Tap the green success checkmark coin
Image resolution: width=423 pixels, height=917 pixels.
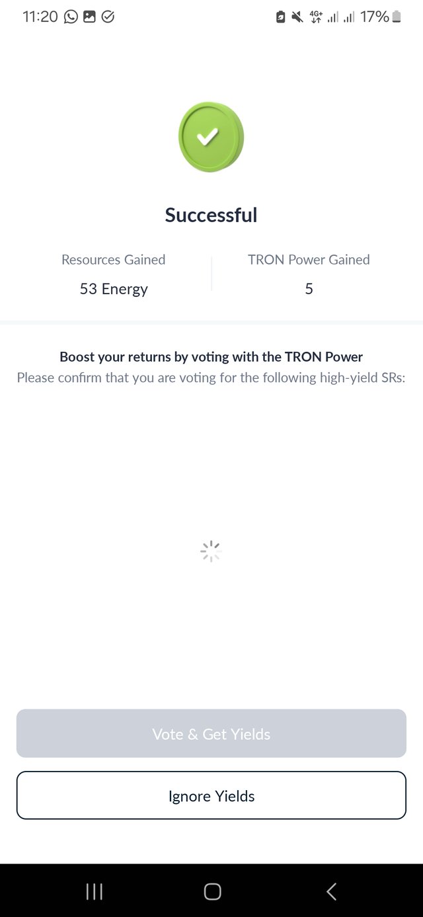point(211,137)
